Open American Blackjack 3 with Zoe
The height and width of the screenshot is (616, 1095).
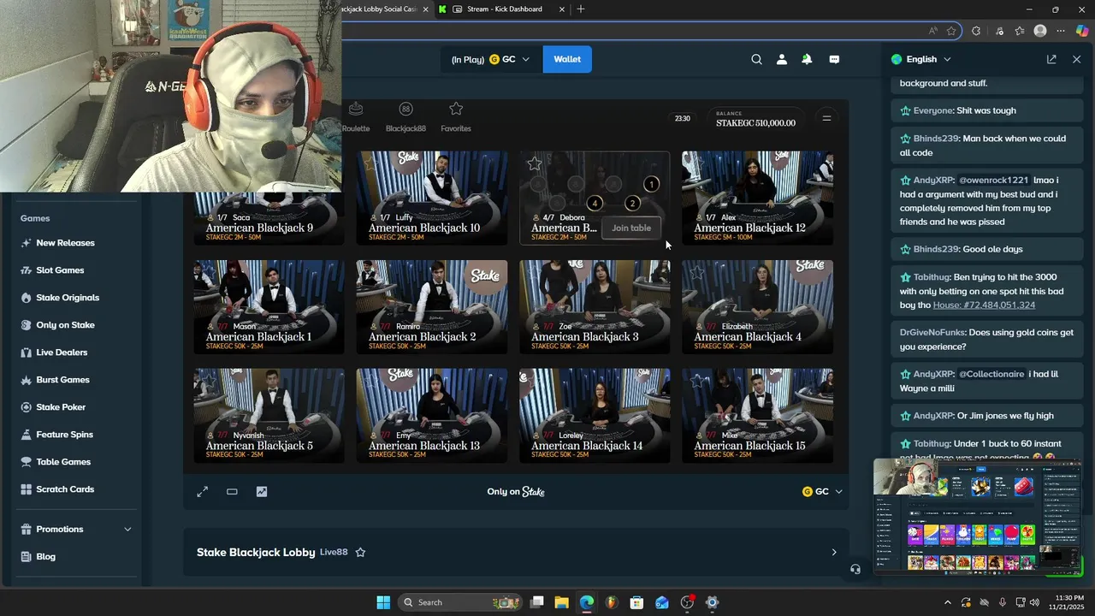[595, 307]
